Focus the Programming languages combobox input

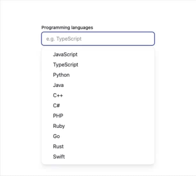98,39
